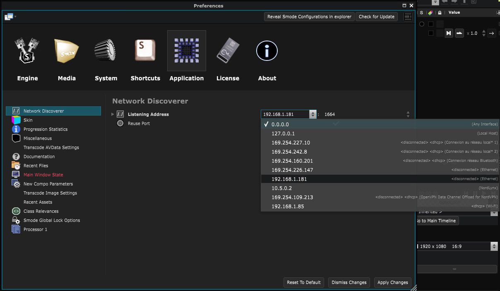Screen dimensions: 500x291
Task: Choose 169.254.160.201 Bluetooth address option
Action: (380, 161)
